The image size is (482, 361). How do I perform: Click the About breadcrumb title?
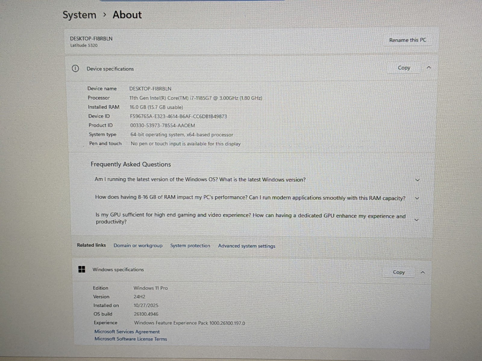tap(127, 15)
